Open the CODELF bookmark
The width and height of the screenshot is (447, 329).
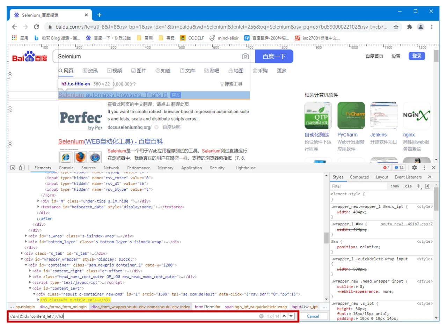193,38
